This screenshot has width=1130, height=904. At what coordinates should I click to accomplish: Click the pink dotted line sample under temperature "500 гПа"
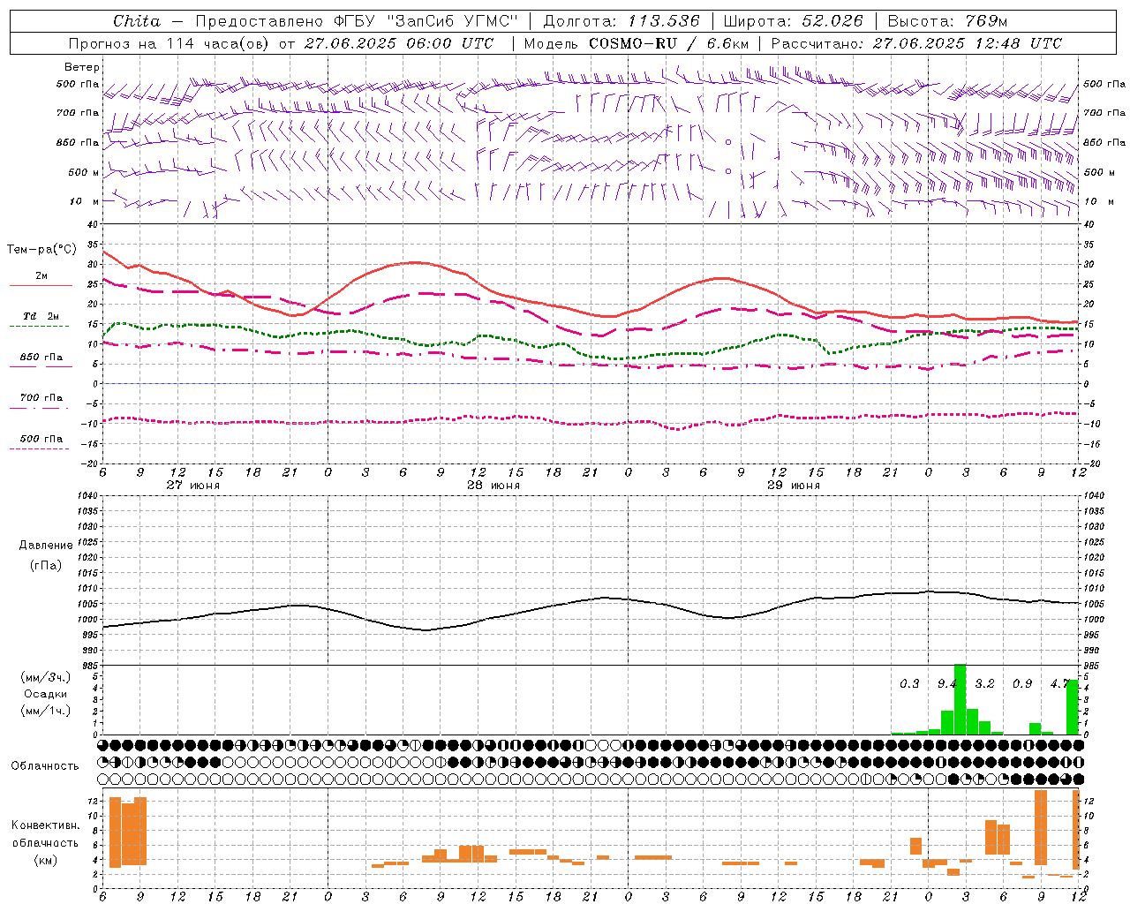pos(40,448)
